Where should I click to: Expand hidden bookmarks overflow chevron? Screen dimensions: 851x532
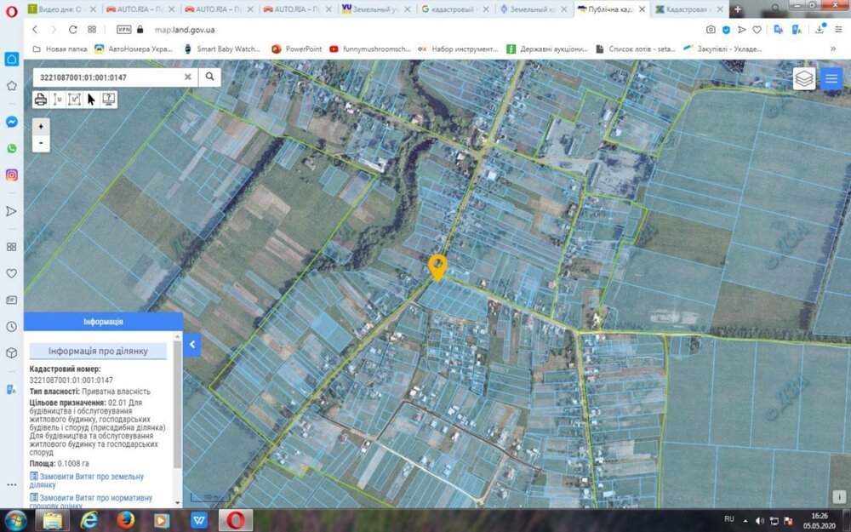832,49
